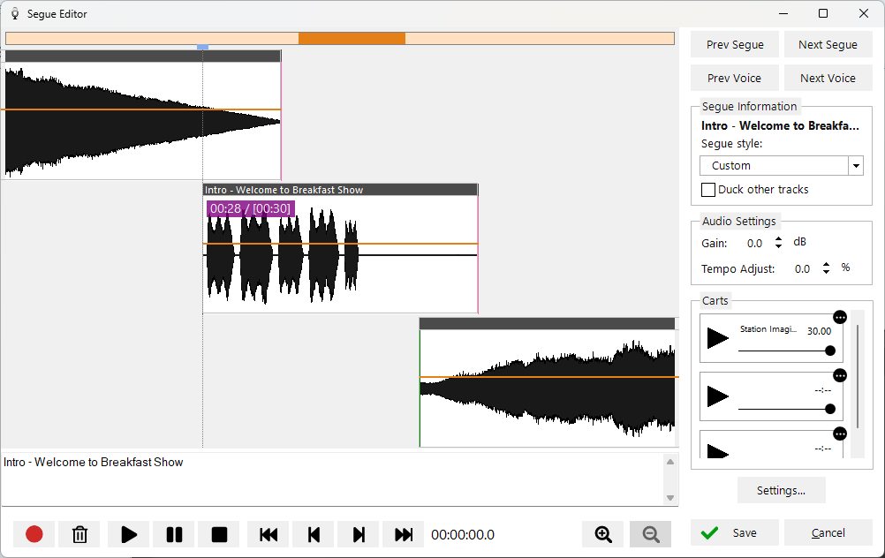The image size is (885, 558).
Task: Zoom out of the waveform timeline
Action: (650, 534)
